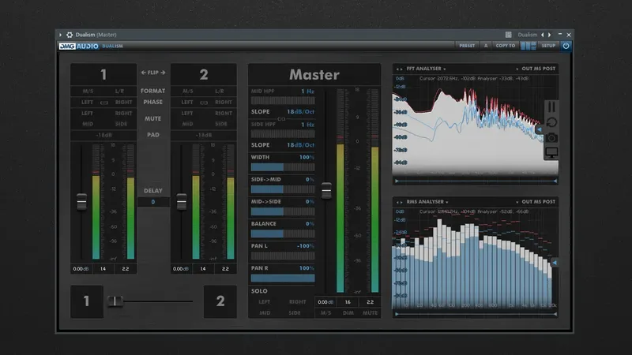
Task: Click the 1-to-2 crossfade slider handle
Action: pyautogui.click(x=115, y=301)
